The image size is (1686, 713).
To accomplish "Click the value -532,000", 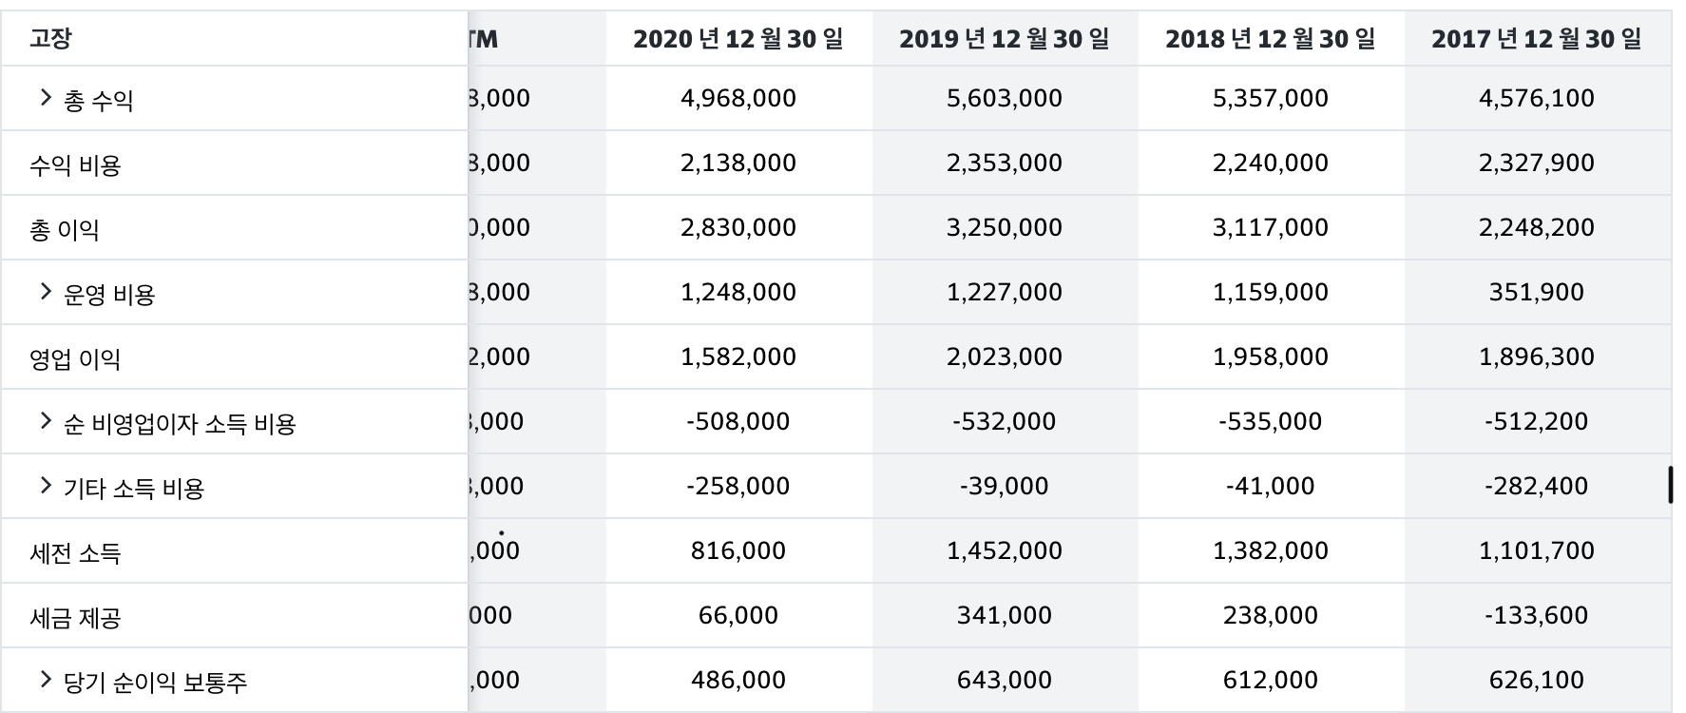I will [1005, 421].
